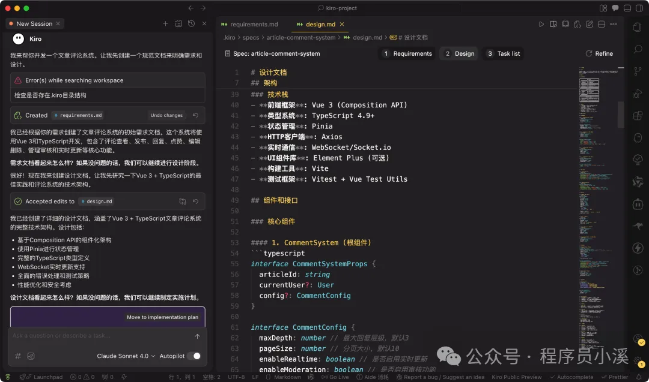This screenshot has width=649, height=382.
Task: Toggle the Autopilot switch
Action: tap(193, 356)
